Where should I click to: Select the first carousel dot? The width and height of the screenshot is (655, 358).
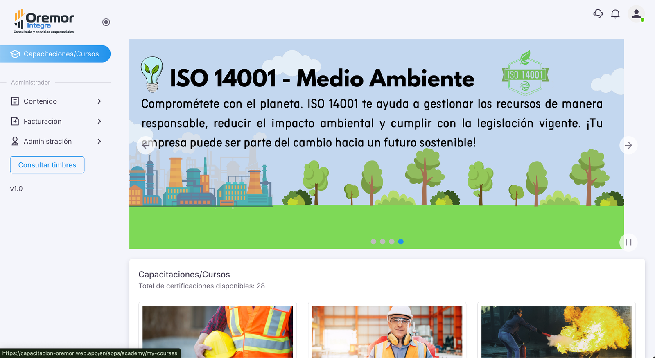pos(373,241)
